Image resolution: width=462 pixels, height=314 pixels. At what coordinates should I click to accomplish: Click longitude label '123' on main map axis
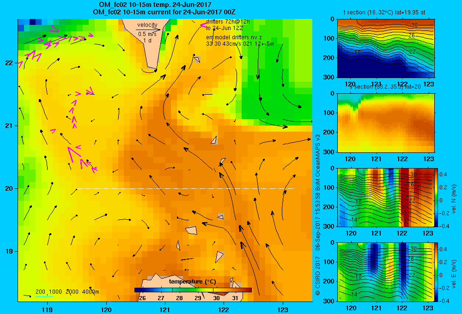[283, 309]
